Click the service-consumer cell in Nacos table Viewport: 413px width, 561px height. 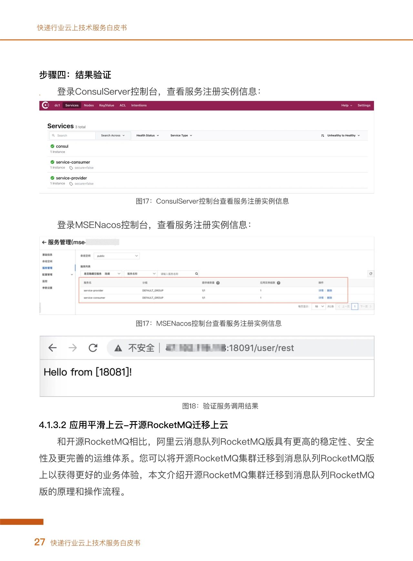[x=94, y=298]
